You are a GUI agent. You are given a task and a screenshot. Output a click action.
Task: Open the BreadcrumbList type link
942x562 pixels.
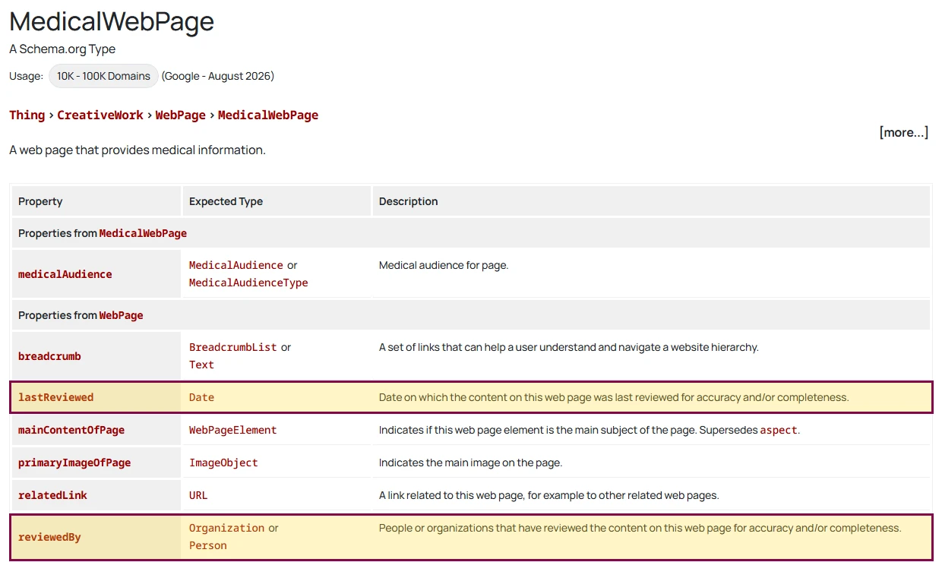(x=233, y=347)
